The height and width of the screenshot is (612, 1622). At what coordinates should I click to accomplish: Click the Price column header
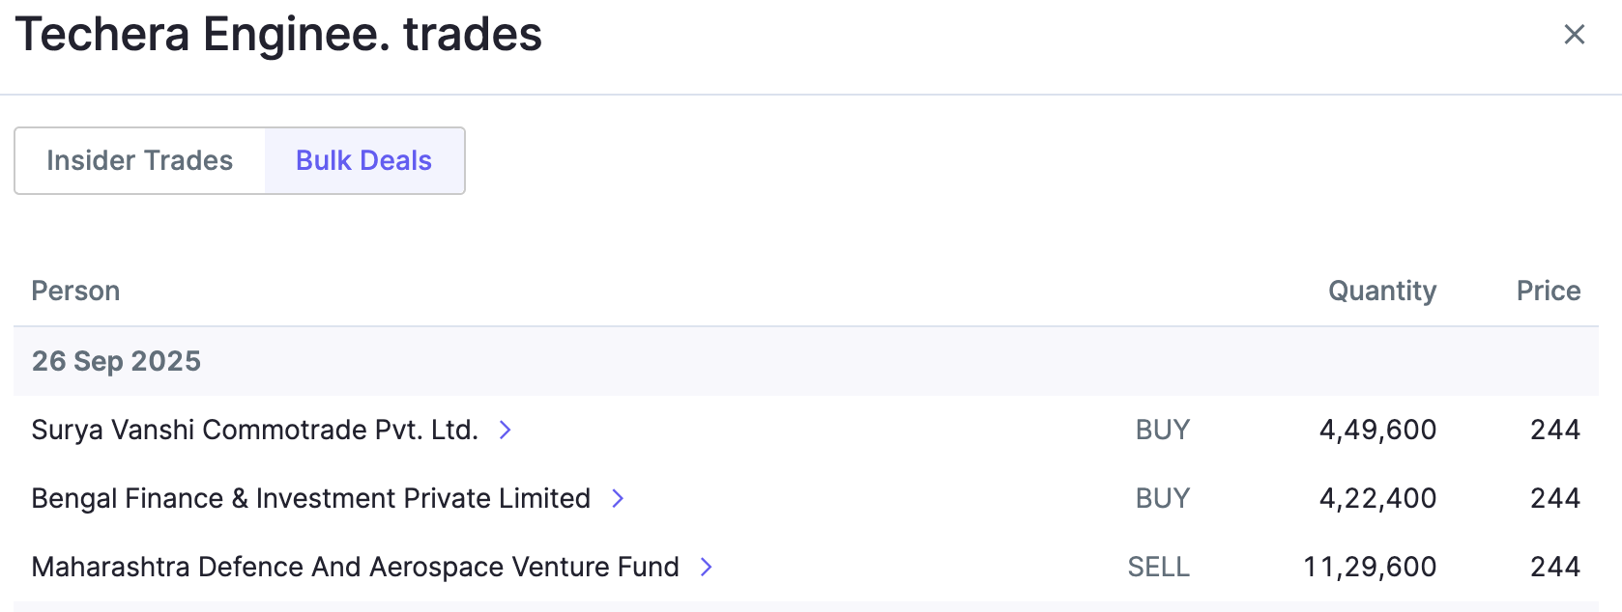pyautogui.click(x=1548, y=291)
